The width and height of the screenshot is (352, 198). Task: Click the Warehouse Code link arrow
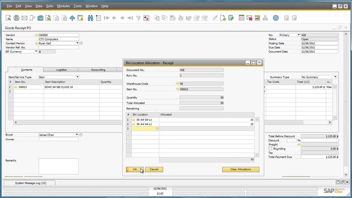click(177, 84)
